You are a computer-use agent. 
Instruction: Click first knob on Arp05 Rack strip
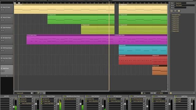[x=192, y=99]
